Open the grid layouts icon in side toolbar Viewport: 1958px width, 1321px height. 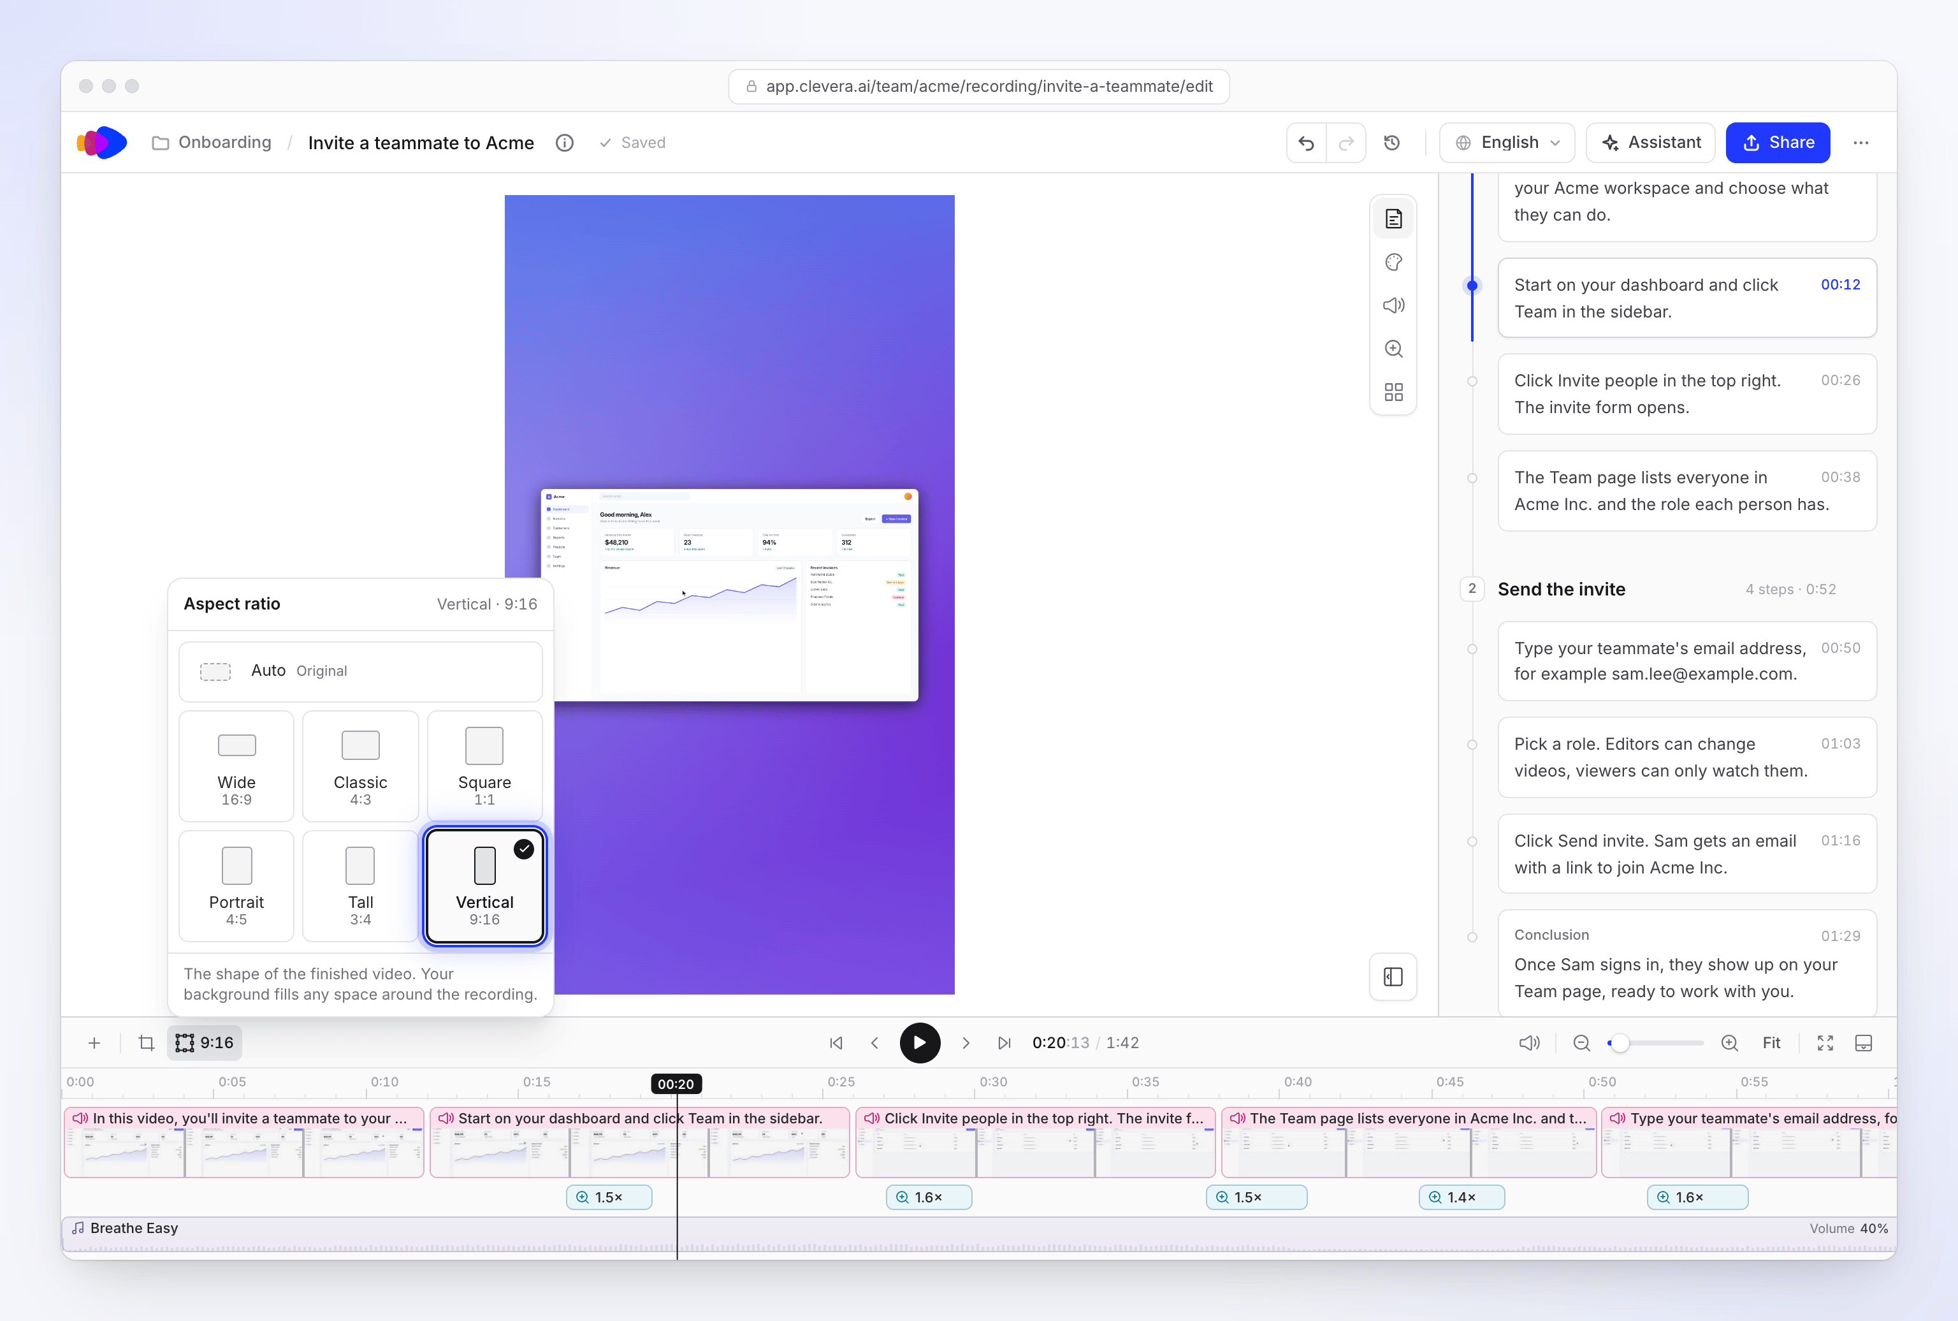coord(1393,391)
